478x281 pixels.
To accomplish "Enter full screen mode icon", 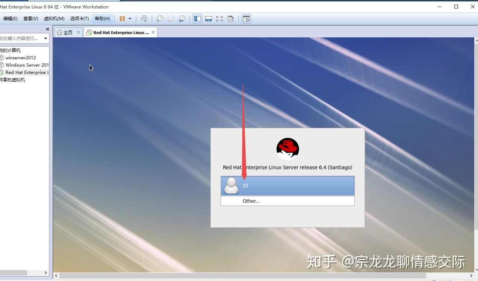I will 220,19.
